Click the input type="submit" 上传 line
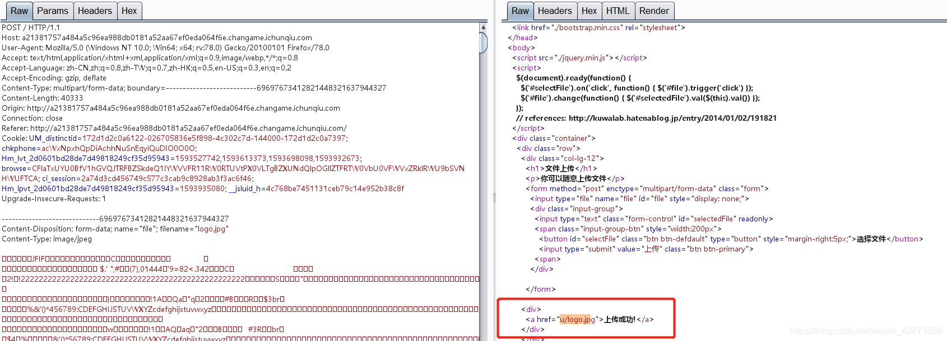 [x=646, y=249]
